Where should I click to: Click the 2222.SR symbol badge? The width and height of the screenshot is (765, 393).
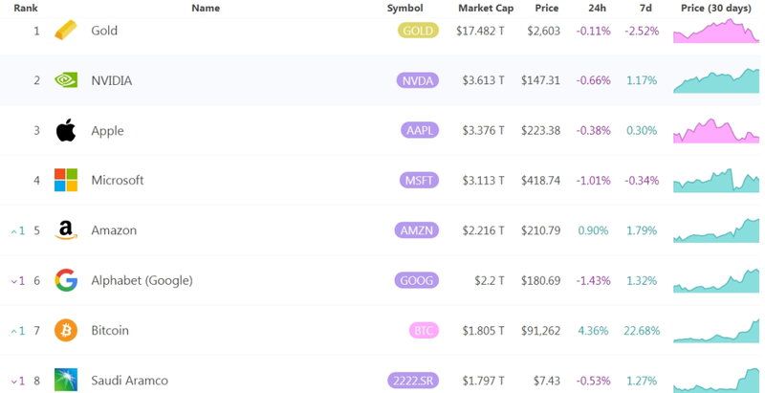[x=413, y=381]
